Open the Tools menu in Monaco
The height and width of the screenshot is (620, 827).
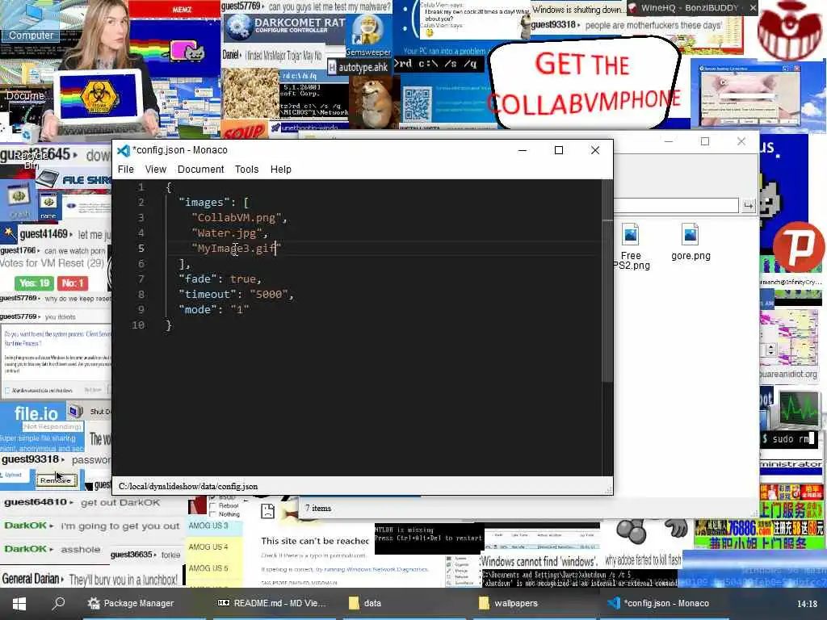(246, 170)
